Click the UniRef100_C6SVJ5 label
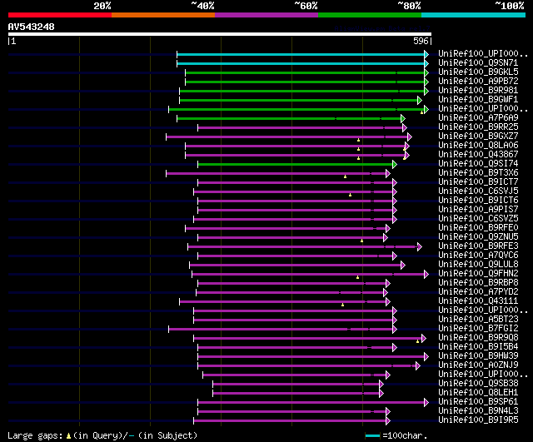The height and width of the screenshot is (442, 533). click(x=478, y=191)
